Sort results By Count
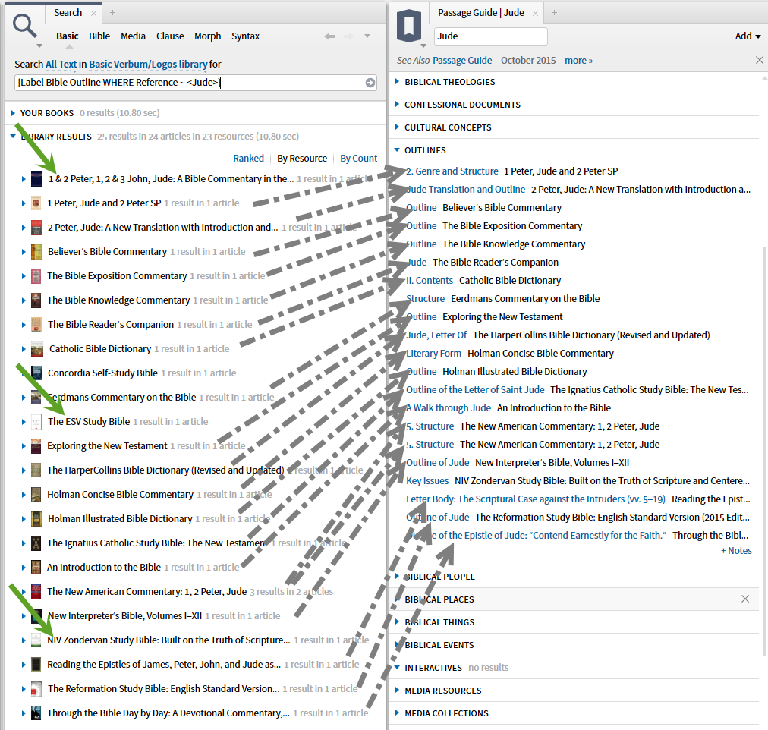This screenshot has width=768, height=730. pos(358,158)
